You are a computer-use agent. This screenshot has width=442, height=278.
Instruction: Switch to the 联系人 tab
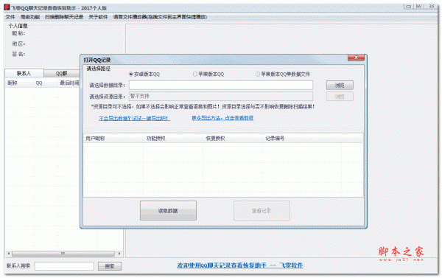pyautogui.click(x=24, y=74)
